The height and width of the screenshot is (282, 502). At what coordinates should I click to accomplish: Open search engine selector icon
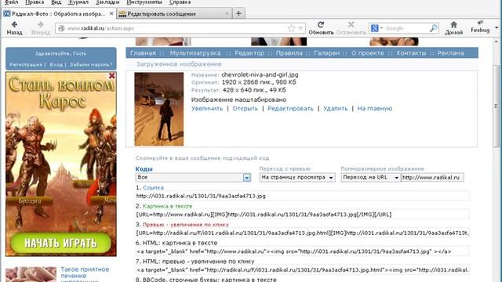point(376,28)
